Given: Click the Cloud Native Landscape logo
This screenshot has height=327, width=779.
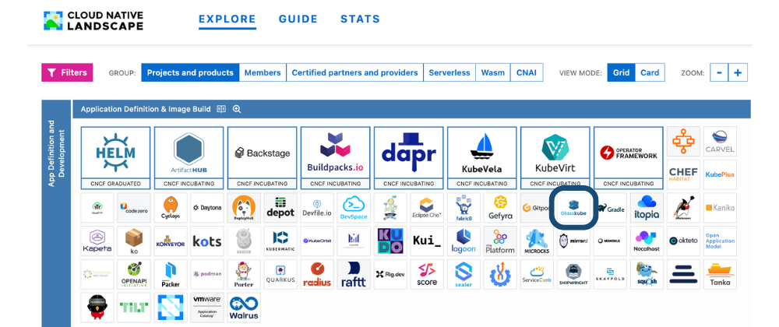Looking at the screenshot, I should [94, 20].
